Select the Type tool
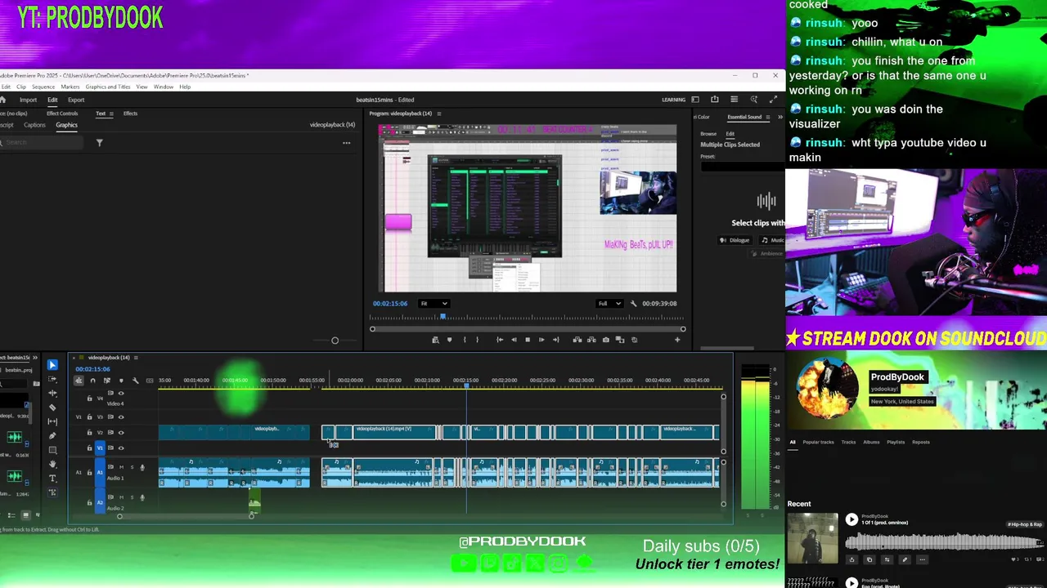 [x=52, y=479]
